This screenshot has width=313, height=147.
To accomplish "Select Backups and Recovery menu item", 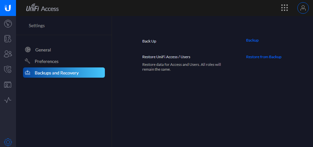I will click(64, 73).
